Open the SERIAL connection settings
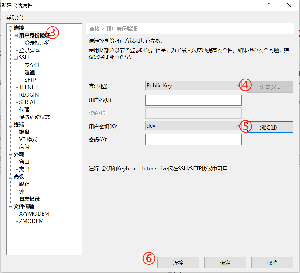The height and width of the screenshot is (273, 300). (27, 102)
